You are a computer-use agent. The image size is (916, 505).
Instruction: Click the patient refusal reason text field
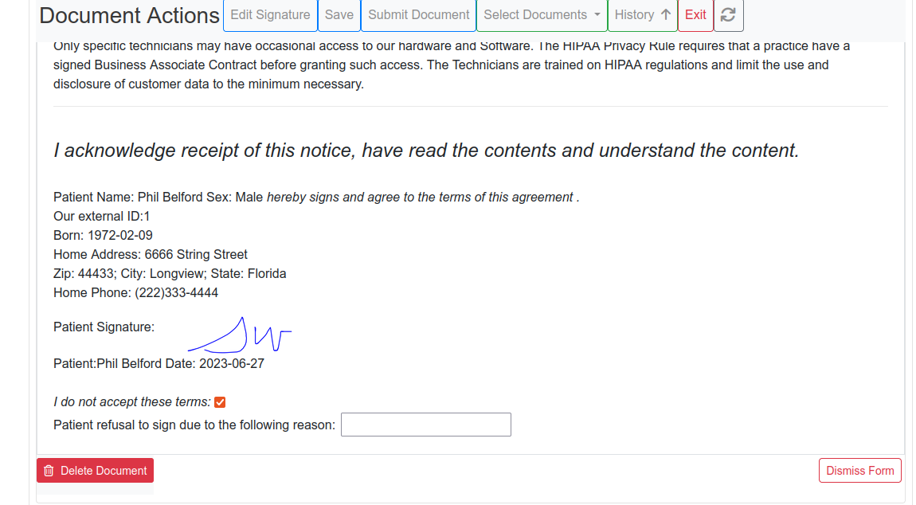[425, 424]
